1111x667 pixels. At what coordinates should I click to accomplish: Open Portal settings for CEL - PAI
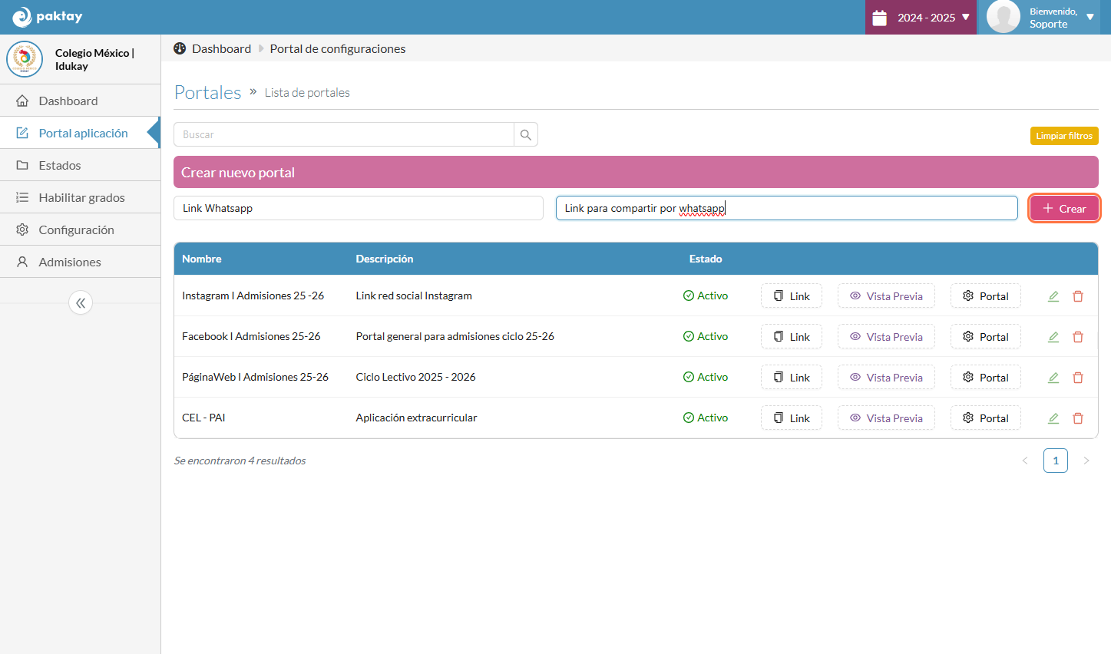tap(986, 418)
